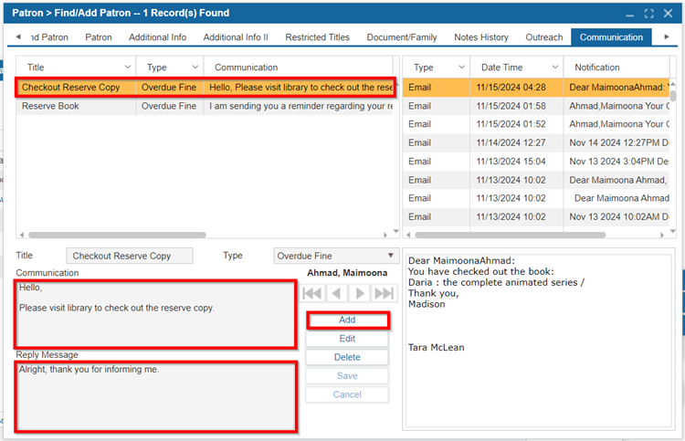Open Title column filter dropdown
The image size is (685, 441).
pos(128,68)
